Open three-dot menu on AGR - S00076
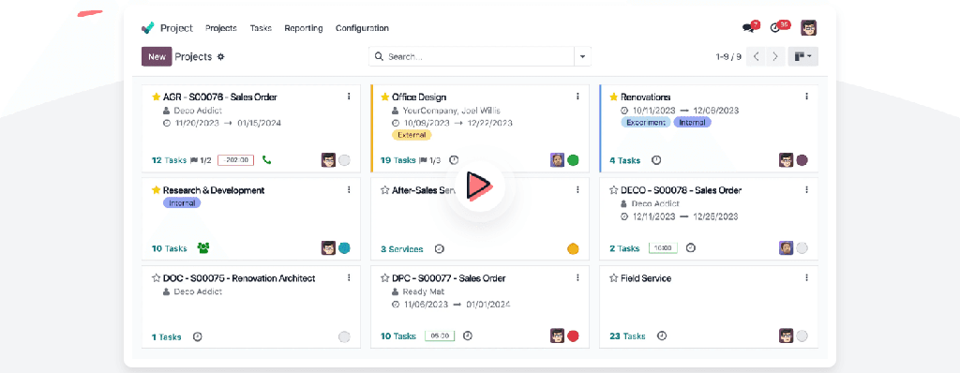960x373 pixels. [349, 97]
